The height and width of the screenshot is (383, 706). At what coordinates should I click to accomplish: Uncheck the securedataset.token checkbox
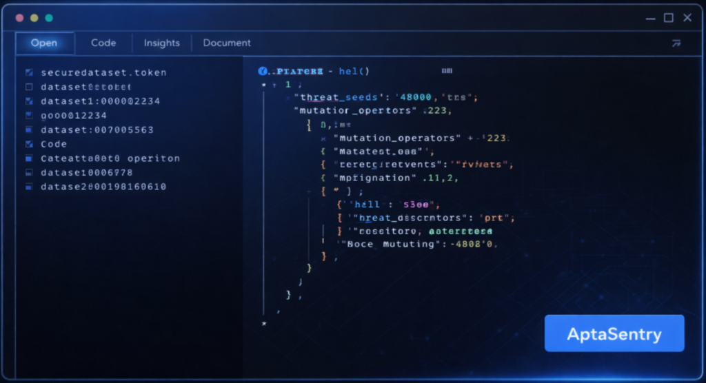tap(29, 72)
